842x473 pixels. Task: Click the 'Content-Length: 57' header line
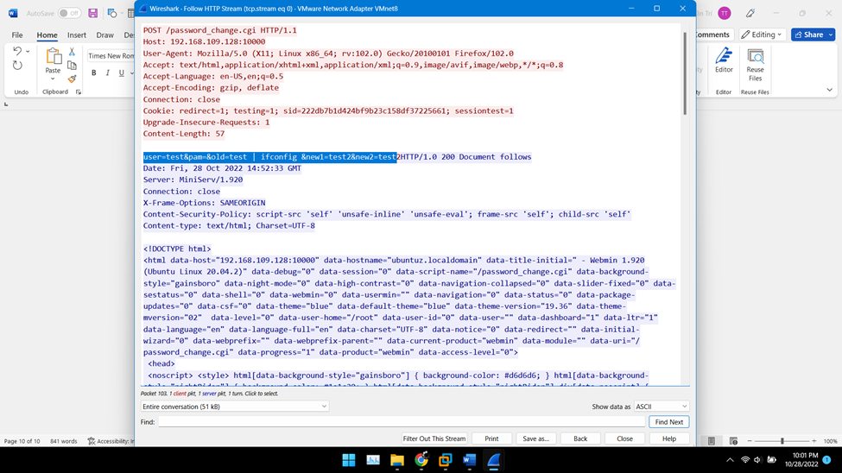click(184, 134)
